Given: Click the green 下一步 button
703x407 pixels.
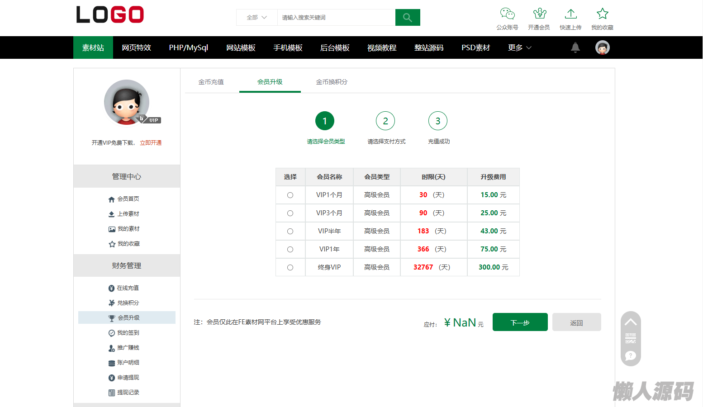Looking at the screenshot, I should tap(520, 322).
